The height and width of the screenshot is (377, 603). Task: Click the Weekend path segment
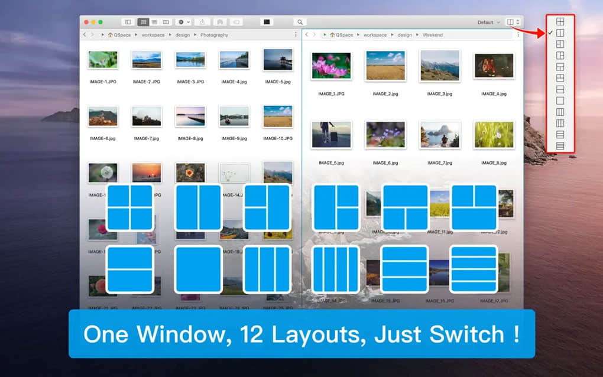432,35
